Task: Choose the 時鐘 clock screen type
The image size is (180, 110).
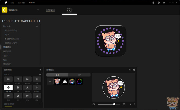Action: [37, 96]
